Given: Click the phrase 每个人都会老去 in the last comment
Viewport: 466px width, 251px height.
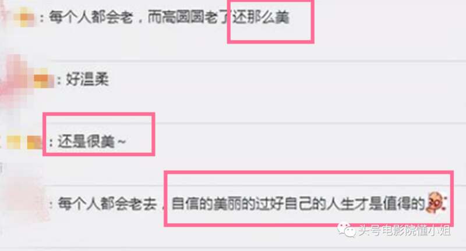Looking at the screenshot, I should pos(107,204).
